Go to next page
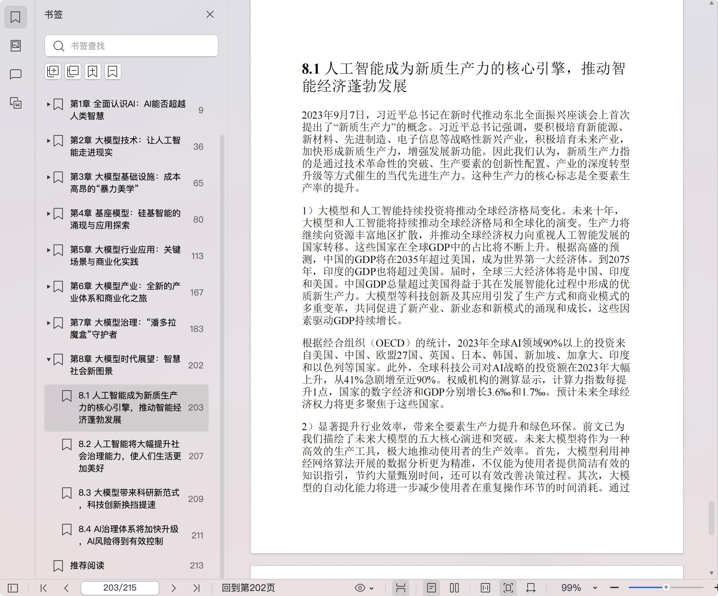The height and width of the screenshot is (596, 718). pos(174,588)
